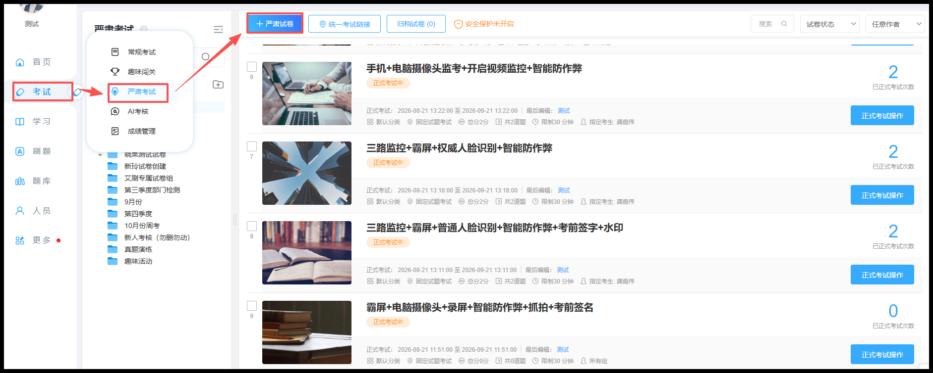Tick checkbox for exam row 9
The width and height of the screenshot is (933, 373).
[x=252, y=306]
